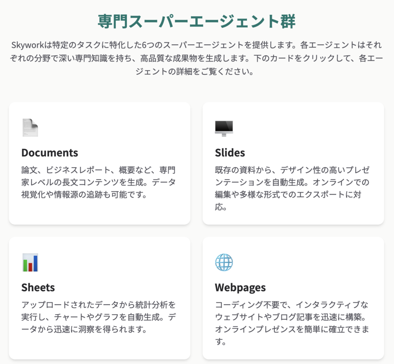
Task: Open the Documents agent card
Action: pyautogui.click(x=100, y=163)
